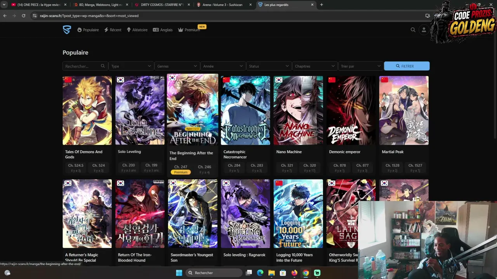Open the Solo Leveling Ragnarok cover

coord(245,214)
